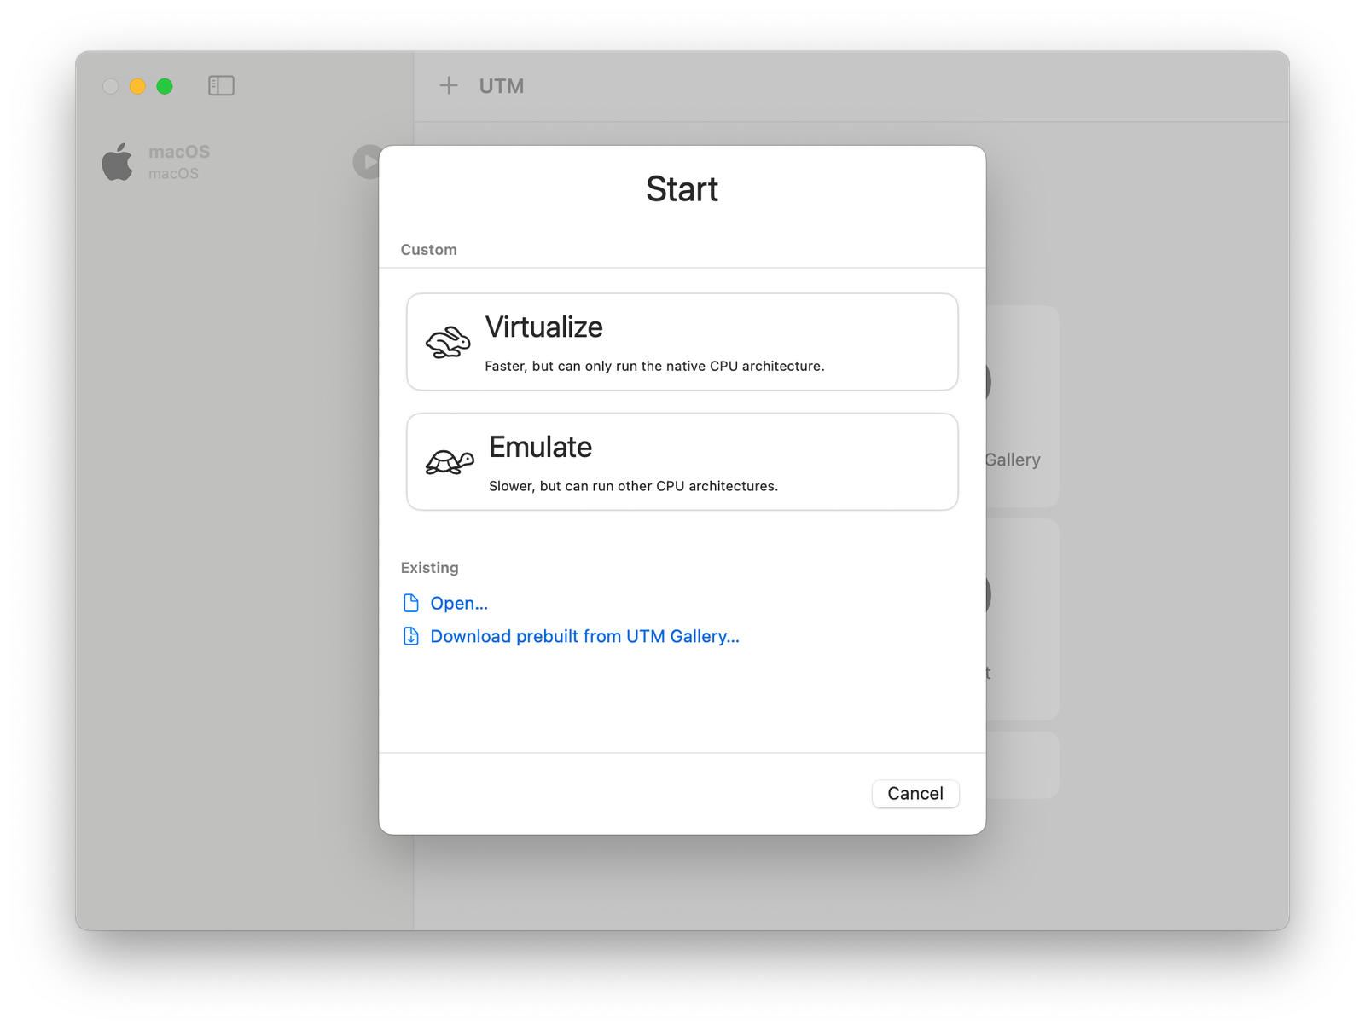Zoom the window with the green button
The height and width of the screenshot is (1030, 1365).
point(165,86)
